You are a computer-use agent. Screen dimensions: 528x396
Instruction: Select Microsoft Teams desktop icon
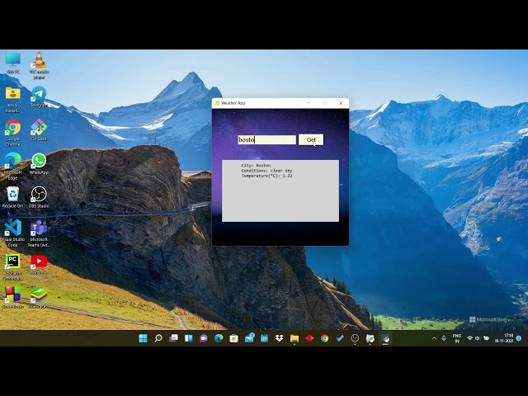39,233
